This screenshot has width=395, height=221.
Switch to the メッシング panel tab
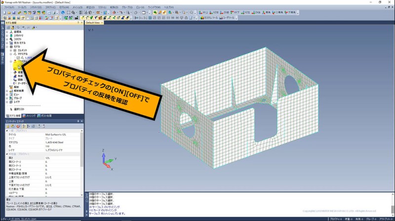coord(29,116)
